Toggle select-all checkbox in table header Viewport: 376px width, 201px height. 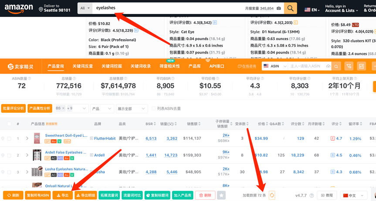pyautogui.click(x=9, y=124)
